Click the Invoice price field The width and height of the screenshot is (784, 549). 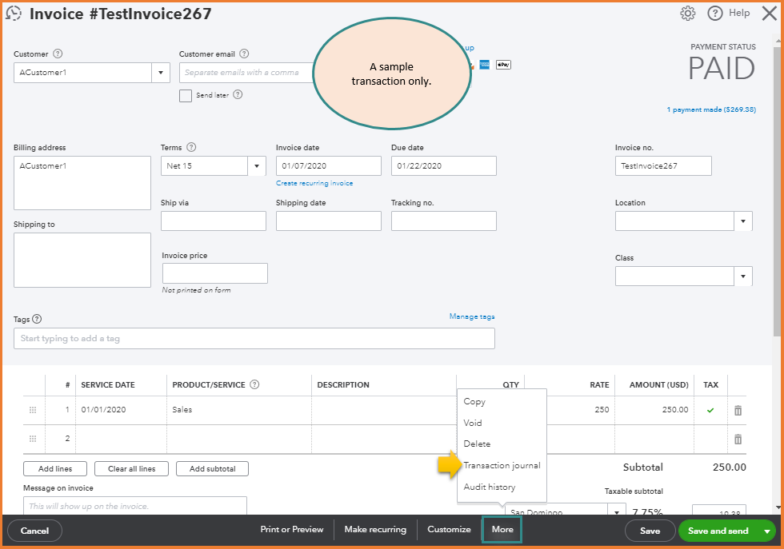click(215, 273)
